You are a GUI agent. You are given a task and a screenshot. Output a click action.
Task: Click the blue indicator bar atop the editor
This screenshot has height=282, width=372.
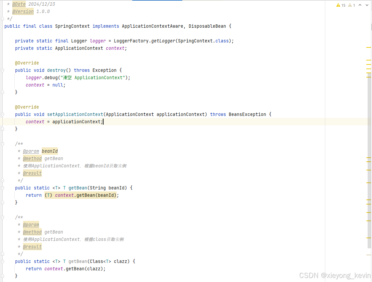click(x=157, y=1)
